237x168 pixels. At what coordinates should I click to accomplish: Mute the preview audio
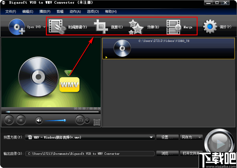tap(38, 120)
